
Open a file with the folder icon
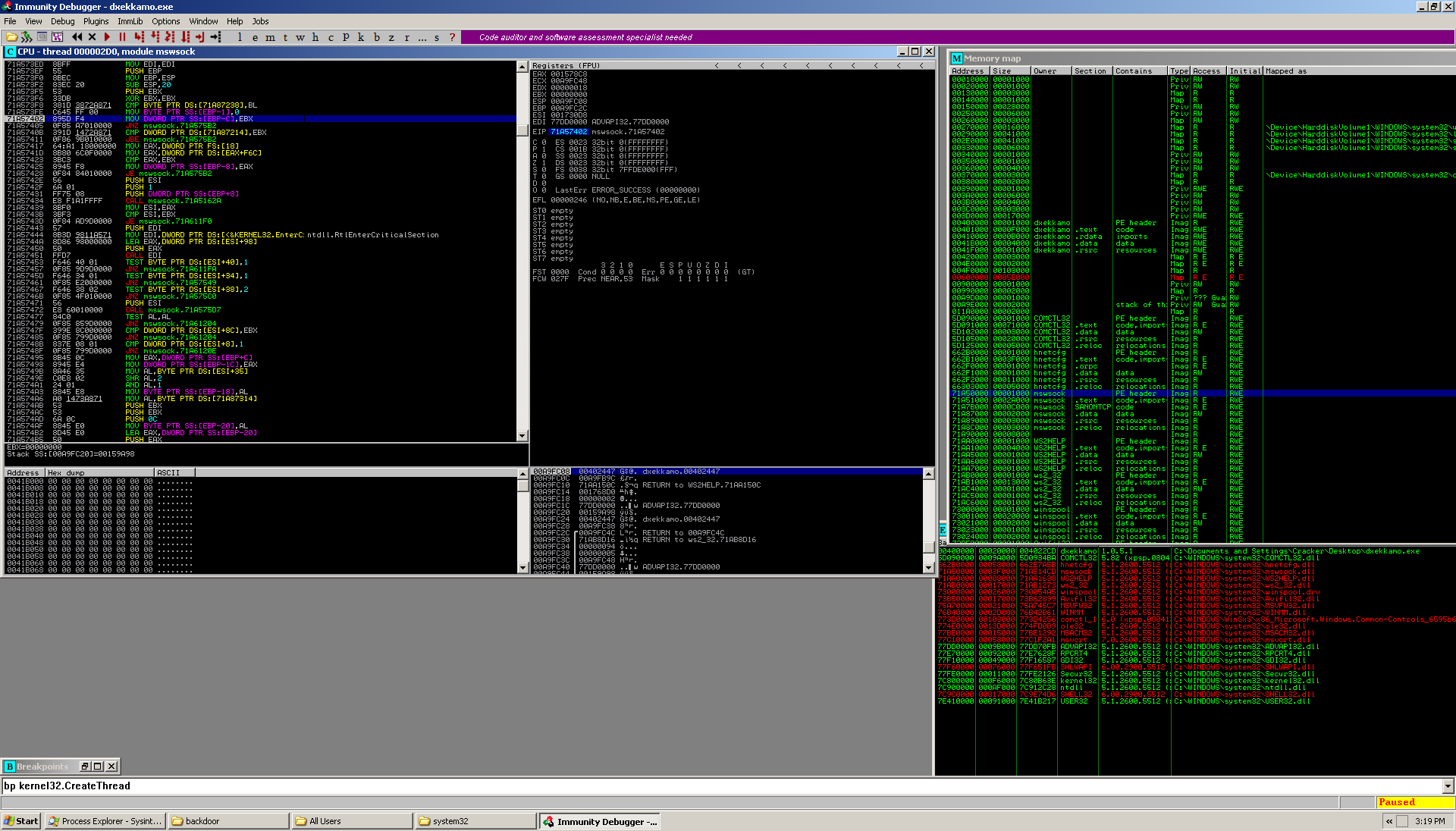pyautogui.click(x=11, y=36)
